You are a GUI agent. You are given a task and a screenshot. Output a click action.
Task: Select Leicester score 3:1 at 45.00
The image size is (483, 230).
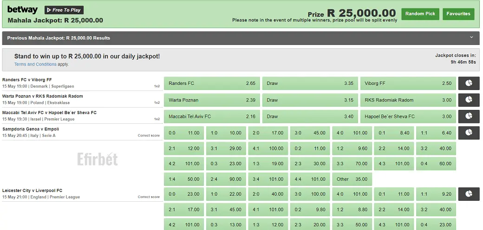pos(226,210)
